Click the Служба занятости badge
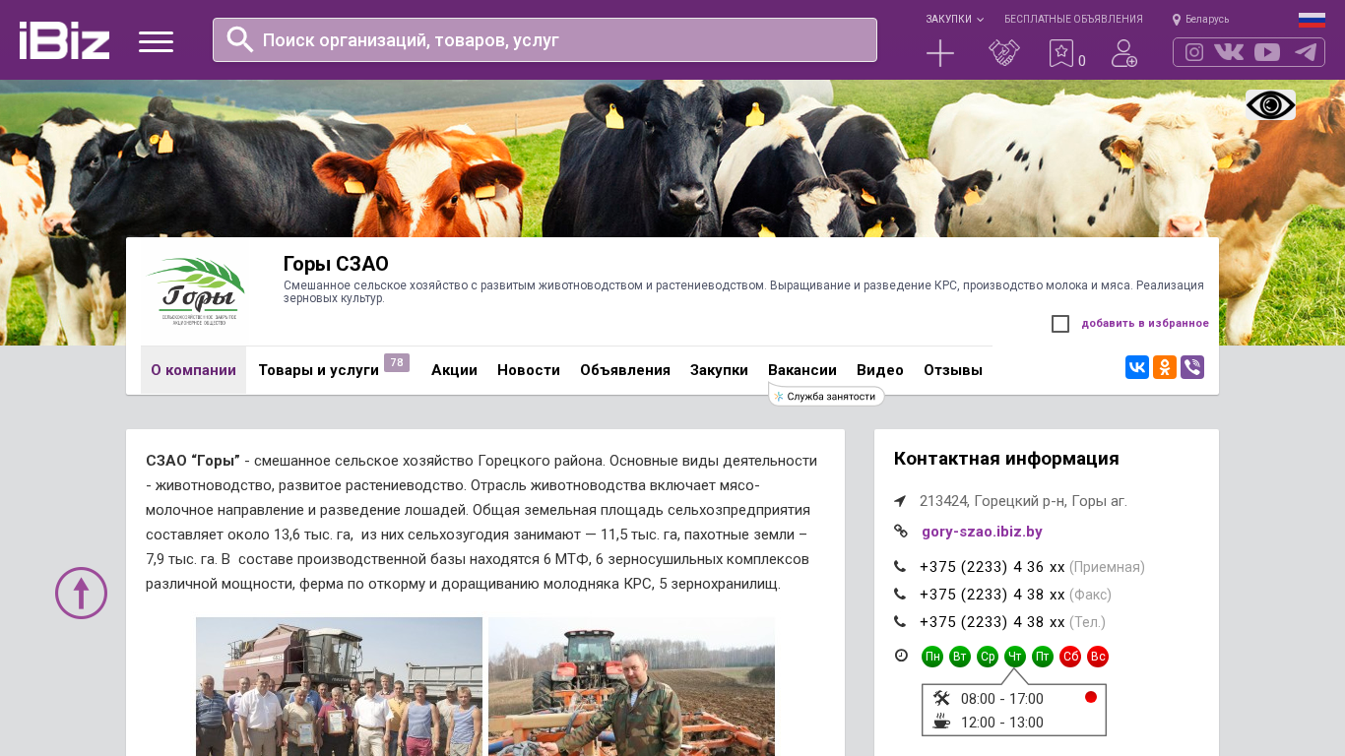 coord(826,396)
